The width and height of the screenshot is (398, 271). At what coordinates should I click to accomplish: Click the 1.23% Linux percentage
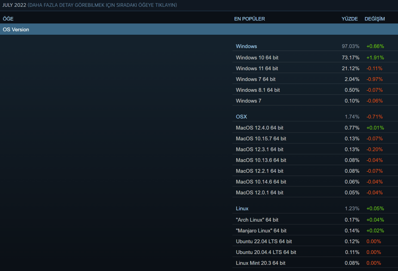coord(352,208)
